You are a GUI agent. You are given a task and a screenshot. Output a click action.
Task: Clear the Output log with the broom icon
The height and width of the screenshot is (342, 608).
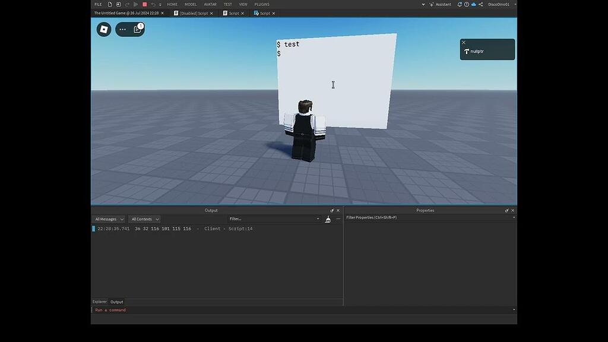coord(328,219)
